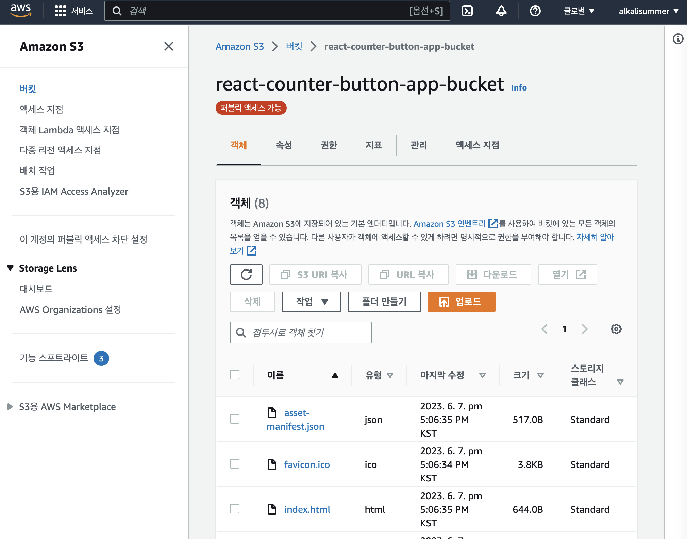Collapse the Storage Lens section
The image size is (687, 539).
click(x=11, y=268)
